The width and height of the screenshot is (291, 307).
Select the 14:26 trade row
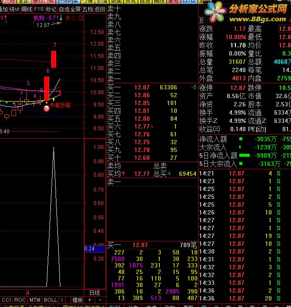245,212
